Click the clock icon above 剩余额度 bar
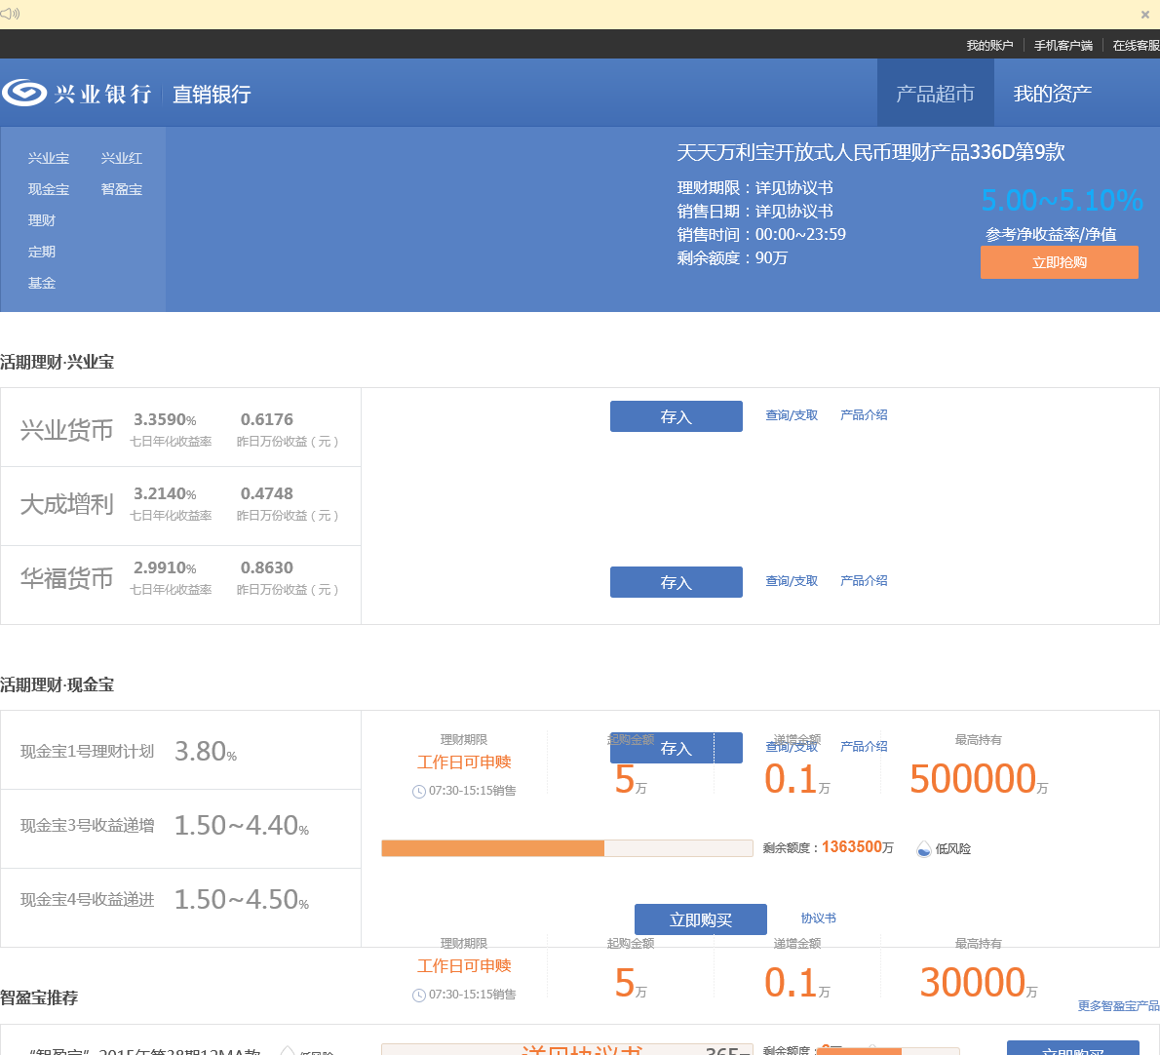The image size is (1160, 1055). [419, 792]
